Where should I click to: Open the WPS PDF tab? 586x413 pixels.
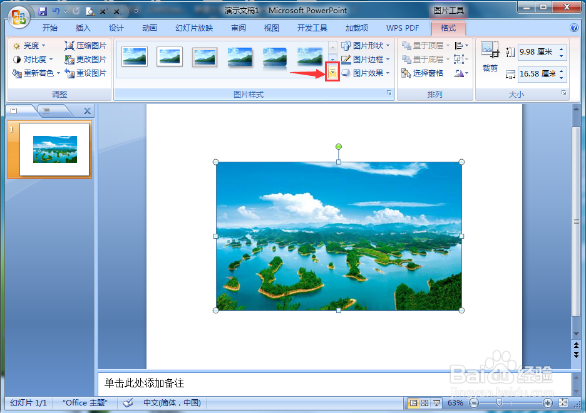pyautogui.click(x=403, y=28)
